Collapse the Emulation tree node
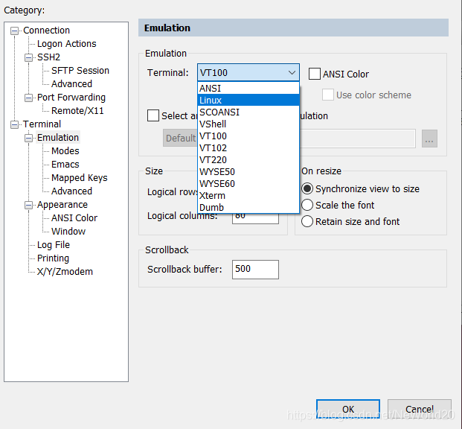Viewport: 462px width, 429px height. pyautogui.click(x=28, y=138)
